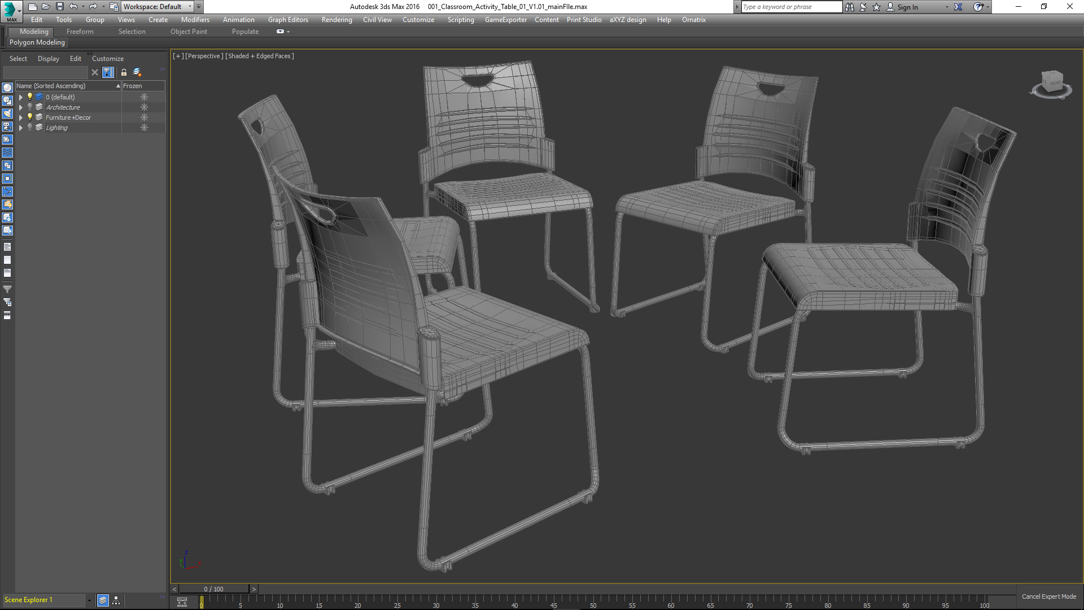Open the Modifiers menu

click(x=194, y=19)
